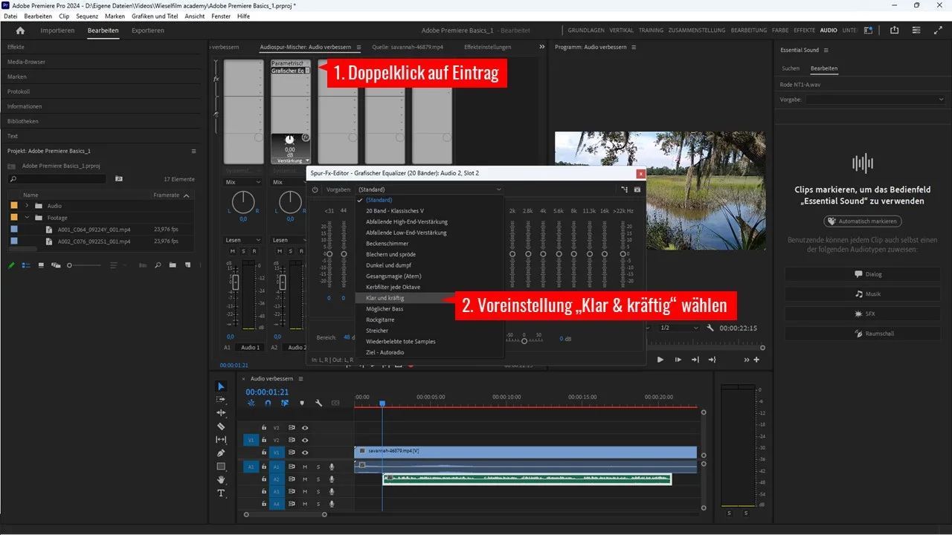Toggle visibility eye of track V1

pos(305,453)
